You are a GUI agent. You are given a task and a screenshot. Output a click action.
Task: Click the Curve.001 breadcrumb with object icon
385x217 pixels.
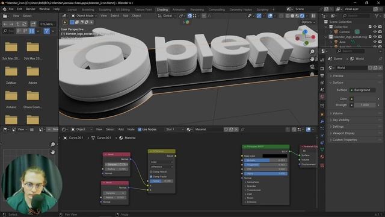point(73,138)
